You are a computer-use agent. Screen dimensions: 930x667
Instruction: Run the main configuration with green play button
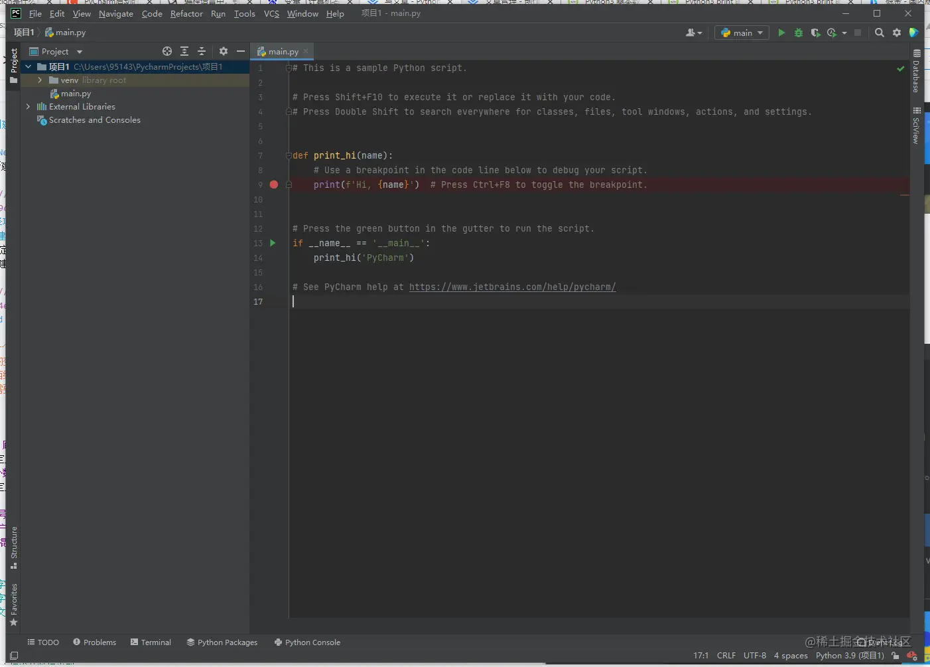(781, 33)
